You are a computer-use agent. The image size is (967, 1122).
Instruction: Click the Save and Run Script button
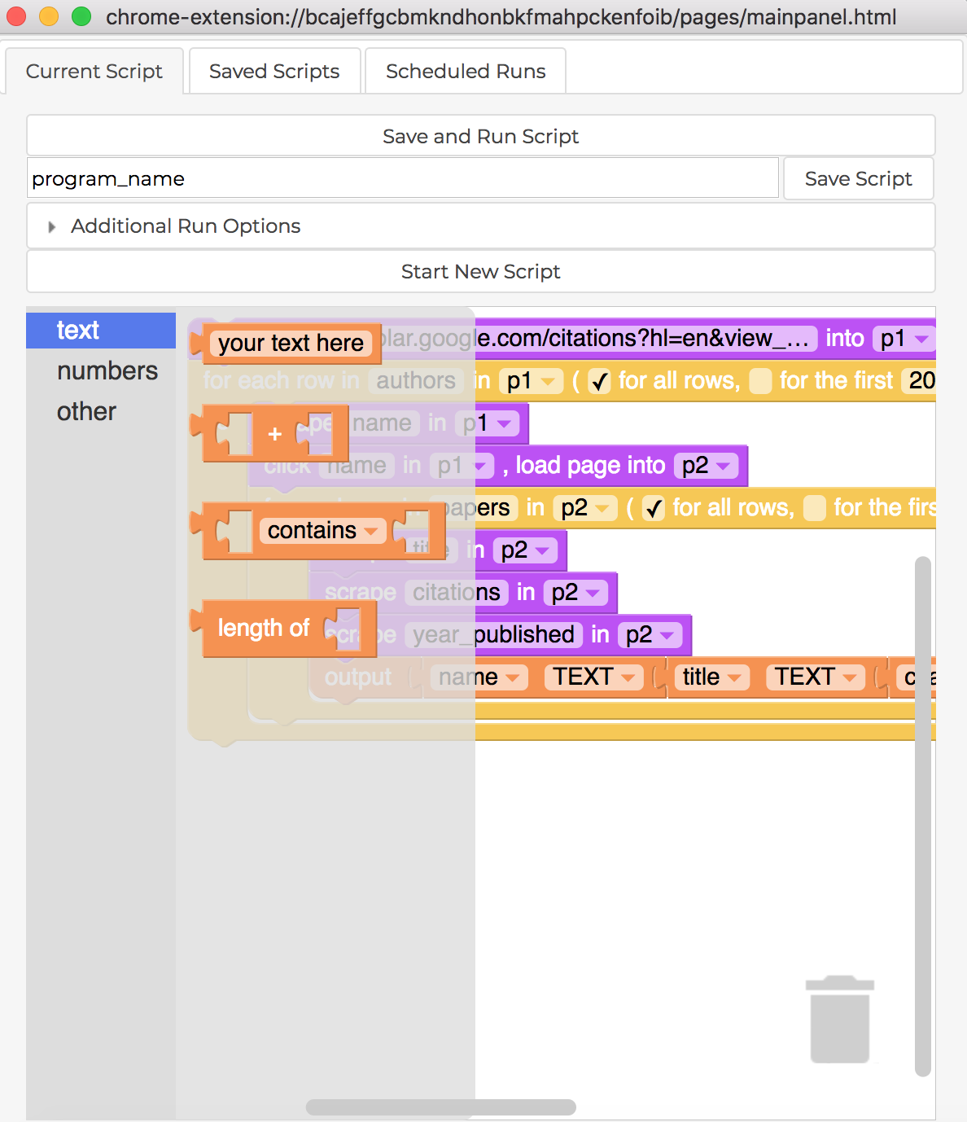(481, 136)
